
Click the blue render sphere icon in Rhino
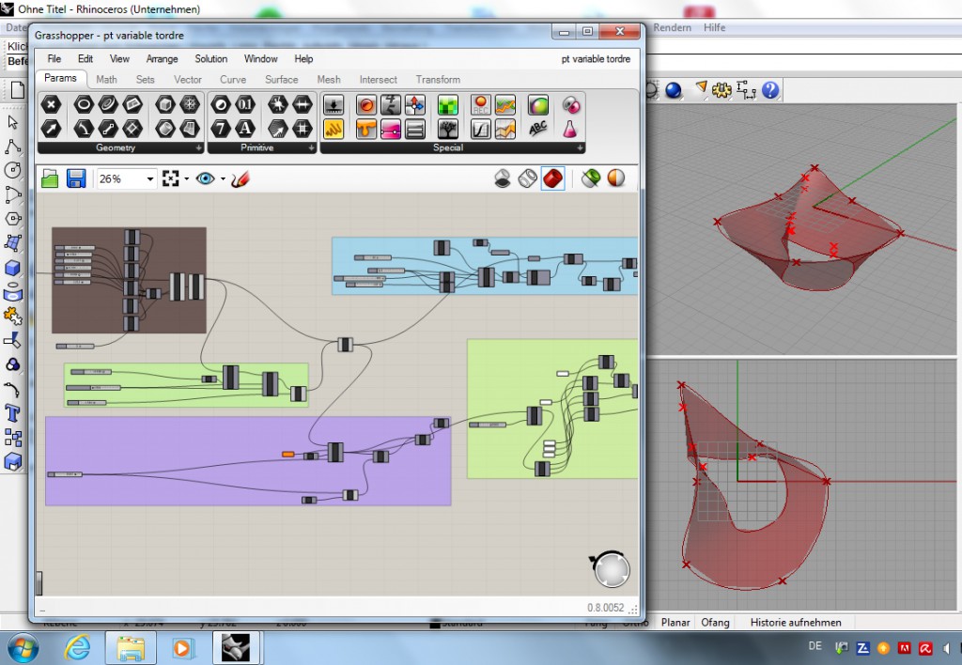tap(674, 90)
